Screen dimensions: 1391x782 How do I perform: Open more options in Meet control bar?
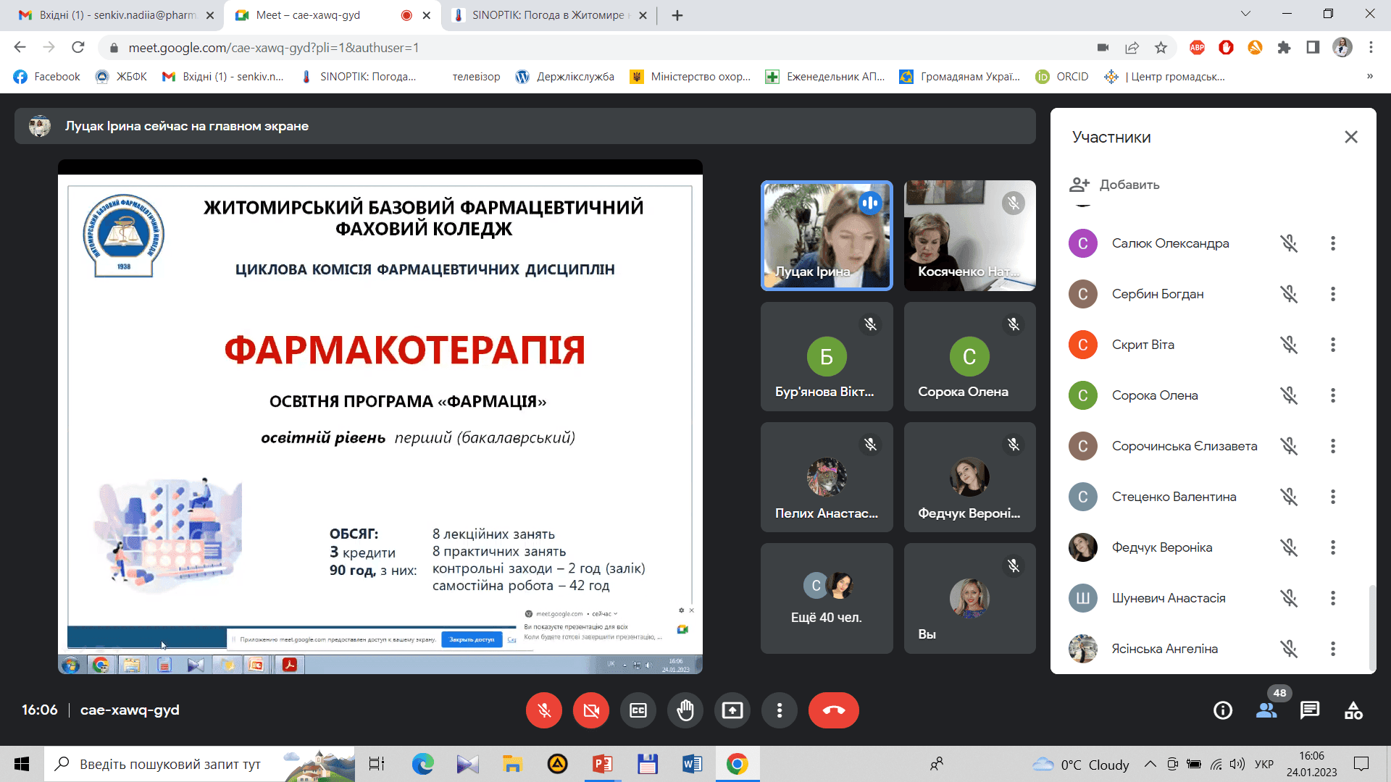click(x=780, y=710)
